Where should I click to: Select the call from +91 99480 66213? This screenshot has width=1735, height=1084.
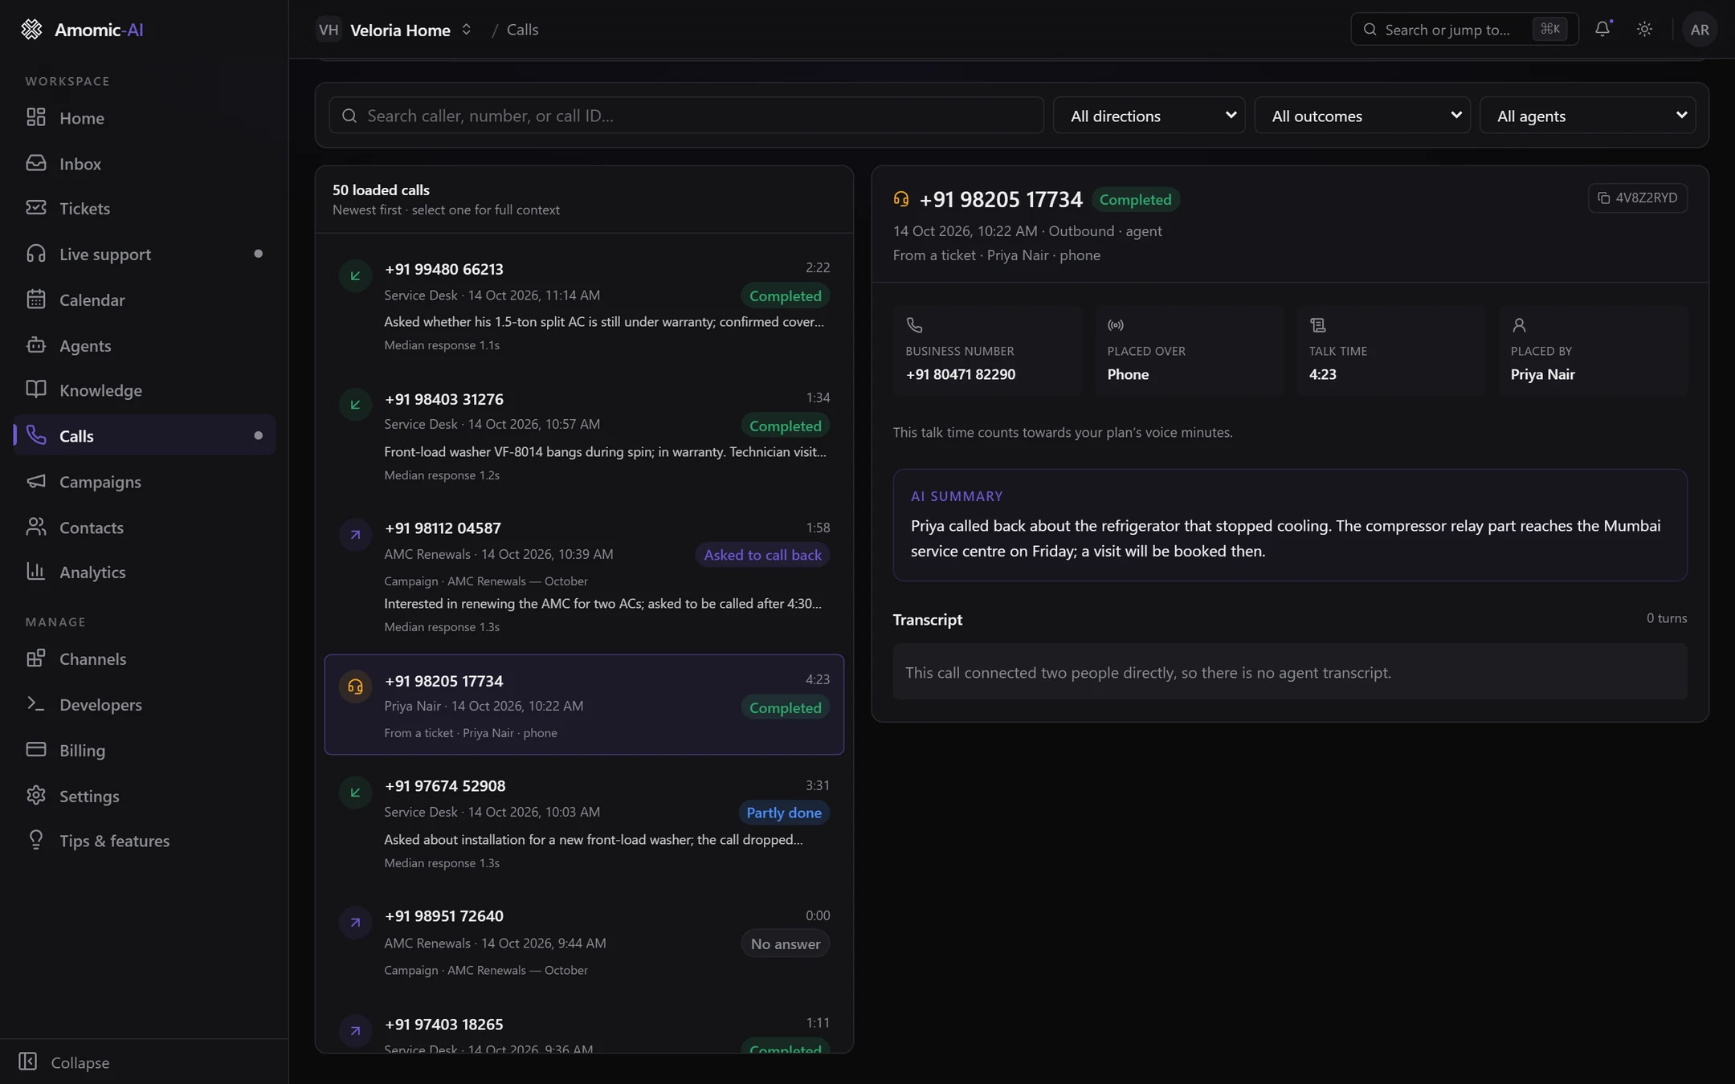(x=584, y=305)
